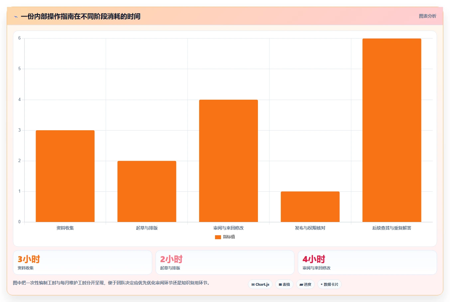Viewport: 450px width, 302px height.
Task: Open the 4小时 审阅与来回修改 data card
Action: point(367,262)
